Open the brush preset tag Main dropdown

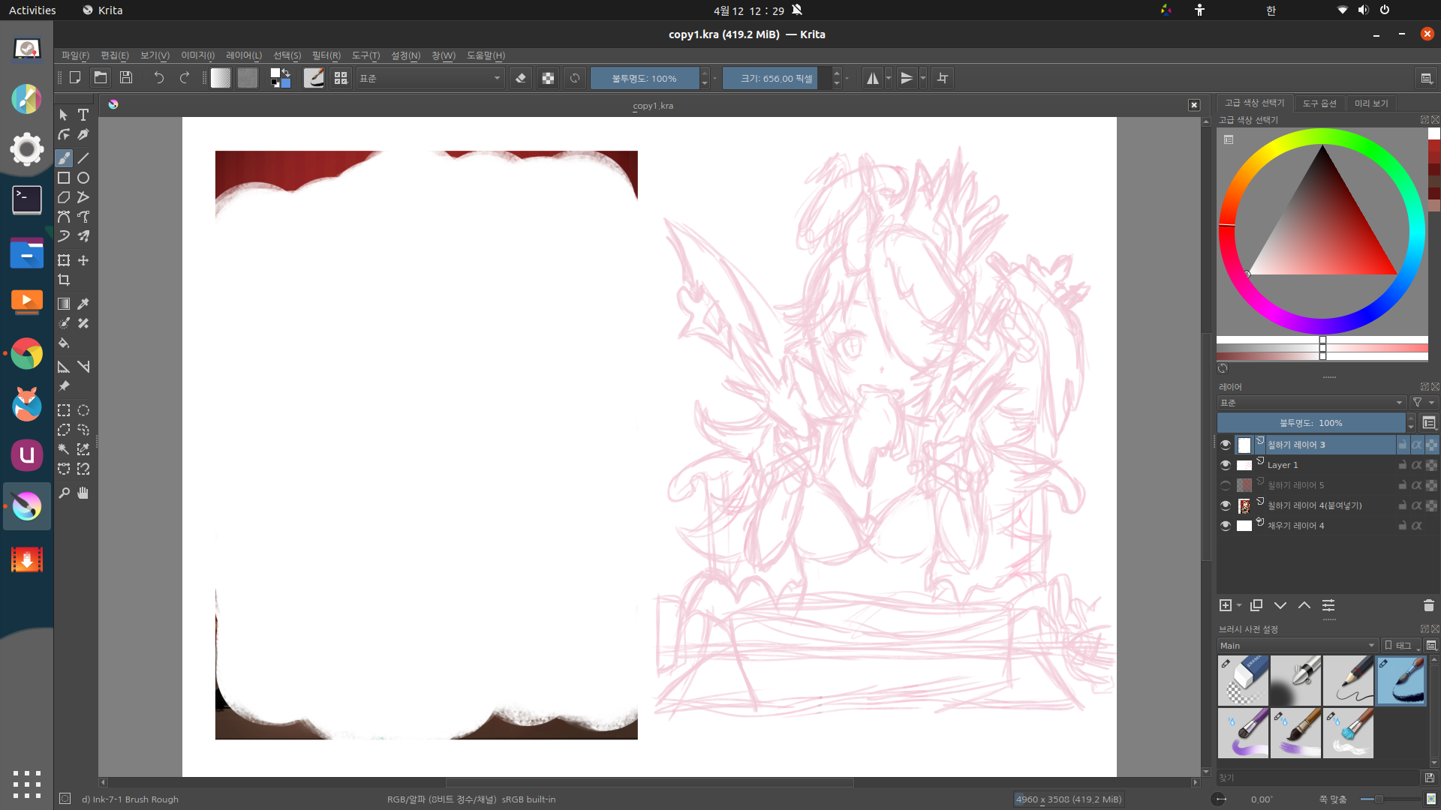(1298, 646)
